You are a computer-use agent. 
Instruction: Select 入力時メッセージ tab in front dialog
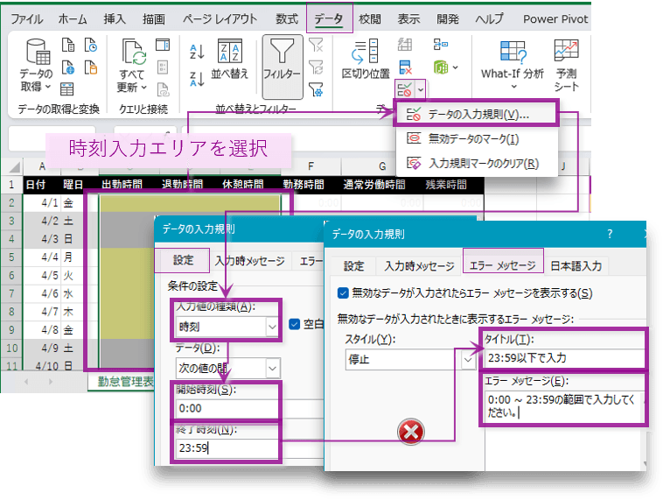419,266
